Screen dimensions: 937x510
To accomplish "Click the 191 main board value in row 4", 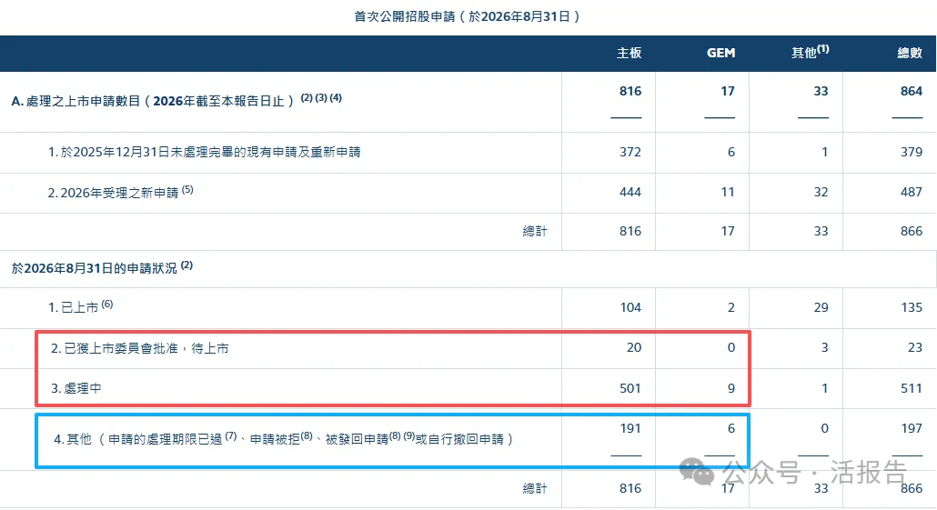I will click(630, 428).
